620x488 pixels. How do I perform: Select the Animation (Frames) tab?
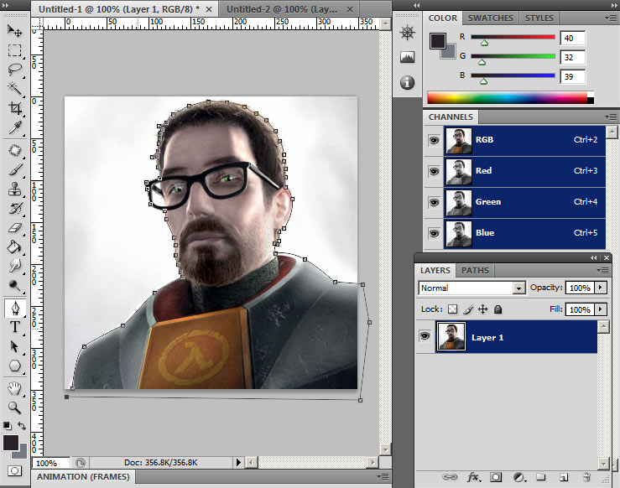pos(83,477)
